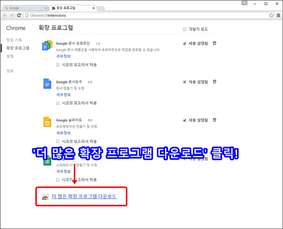Open 세부정보 for Google 문서도구

(63, 94)
